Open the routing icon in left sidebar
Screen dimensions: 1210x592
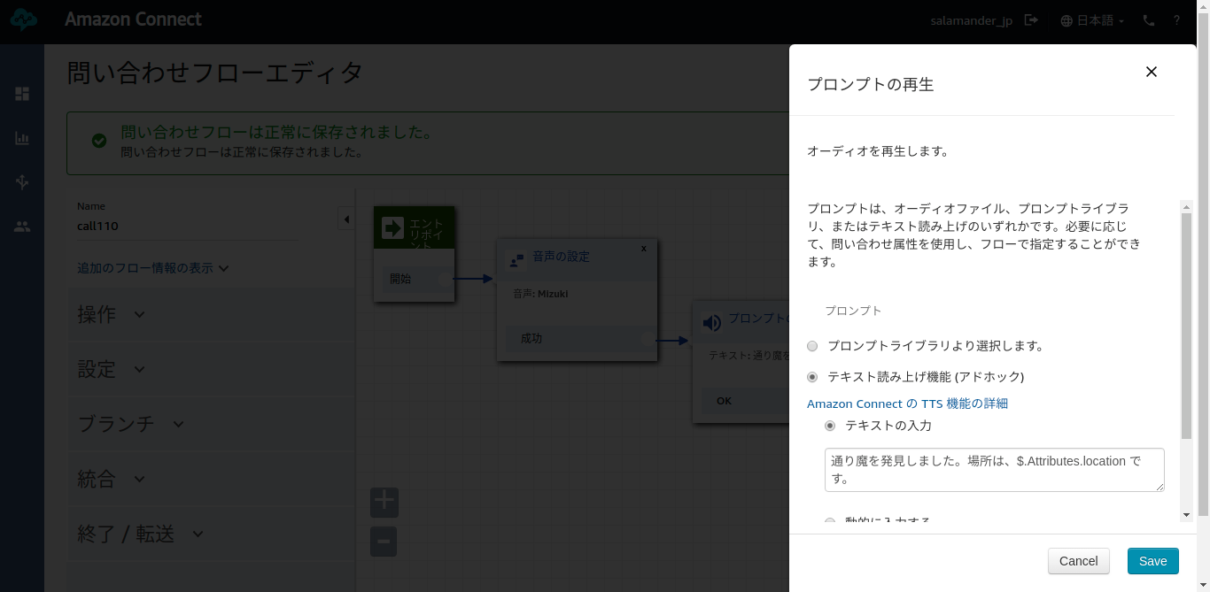point(22,182)
